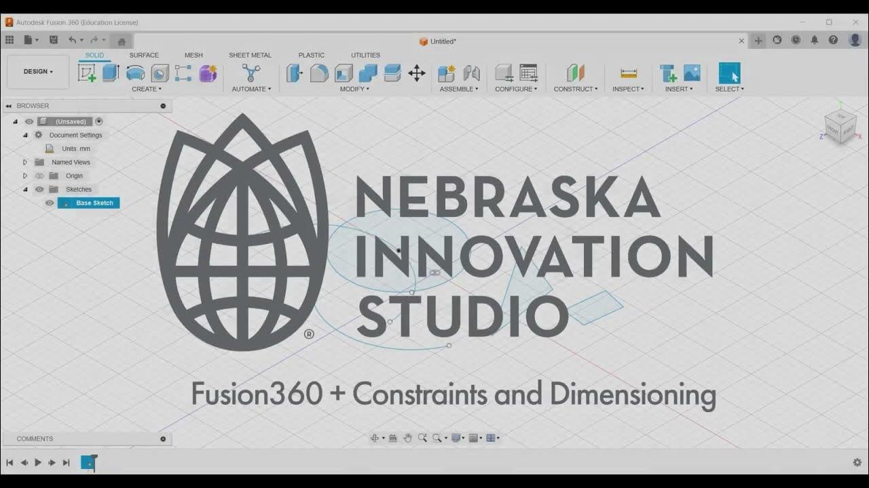Close the Untitled document tab
Screen dimensions: 869x488
click(741, 41)
